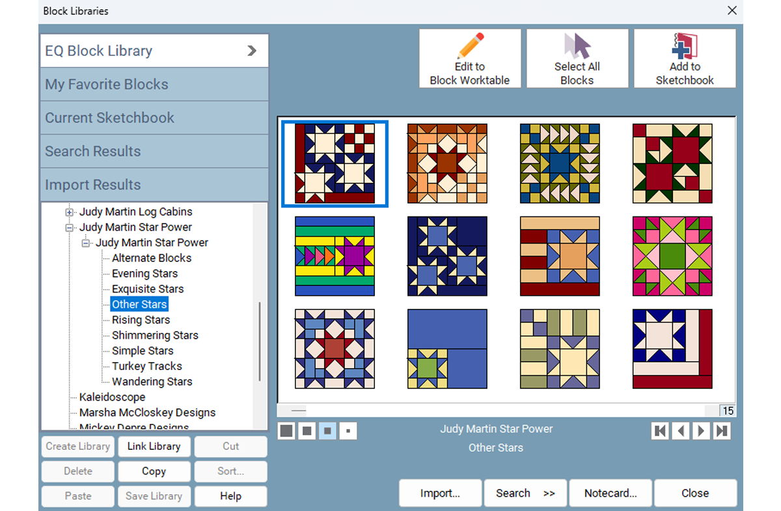Open the My Favorite Blocks section
This screenshot has width=781, height=511.
coord(154,85)
